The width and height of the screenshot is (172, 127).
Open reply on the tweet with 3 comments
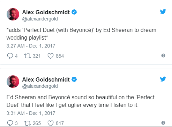click(10, 123)
